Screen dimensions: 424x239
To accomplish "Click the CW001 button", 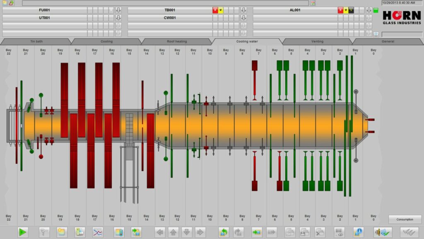I will click(170, 18).
